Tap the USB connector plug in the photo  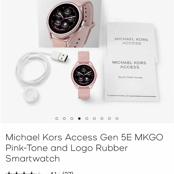coord(60,57)
